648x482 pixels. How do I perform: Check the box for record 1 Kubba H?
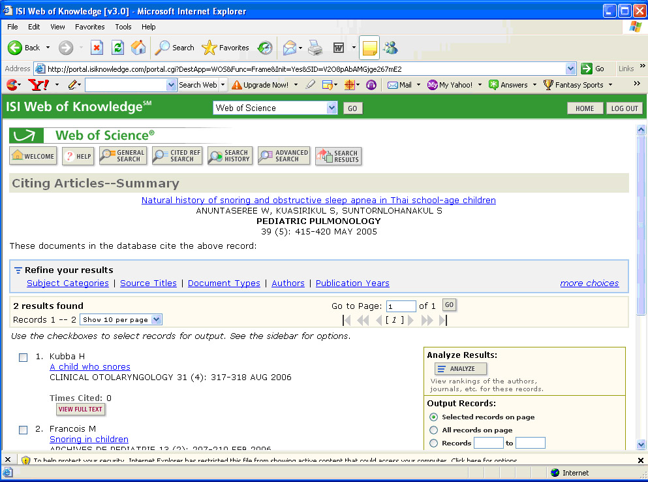click(23, 357)
